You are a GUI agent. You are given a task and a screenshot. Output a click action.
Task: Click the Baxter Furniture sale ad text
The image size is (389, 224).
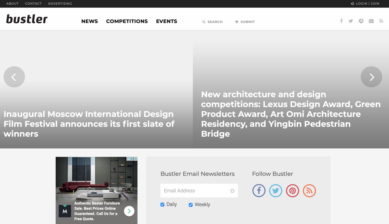(97, 211)
